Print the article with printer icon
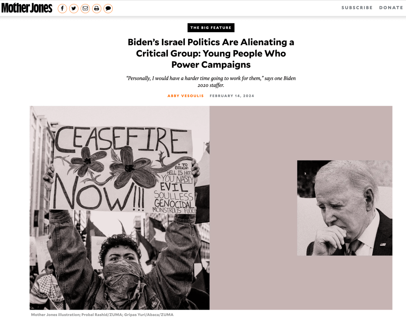 pos(96,9)
